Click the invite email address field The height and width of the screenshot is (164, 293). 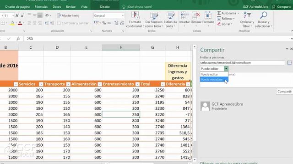(242, 63)
